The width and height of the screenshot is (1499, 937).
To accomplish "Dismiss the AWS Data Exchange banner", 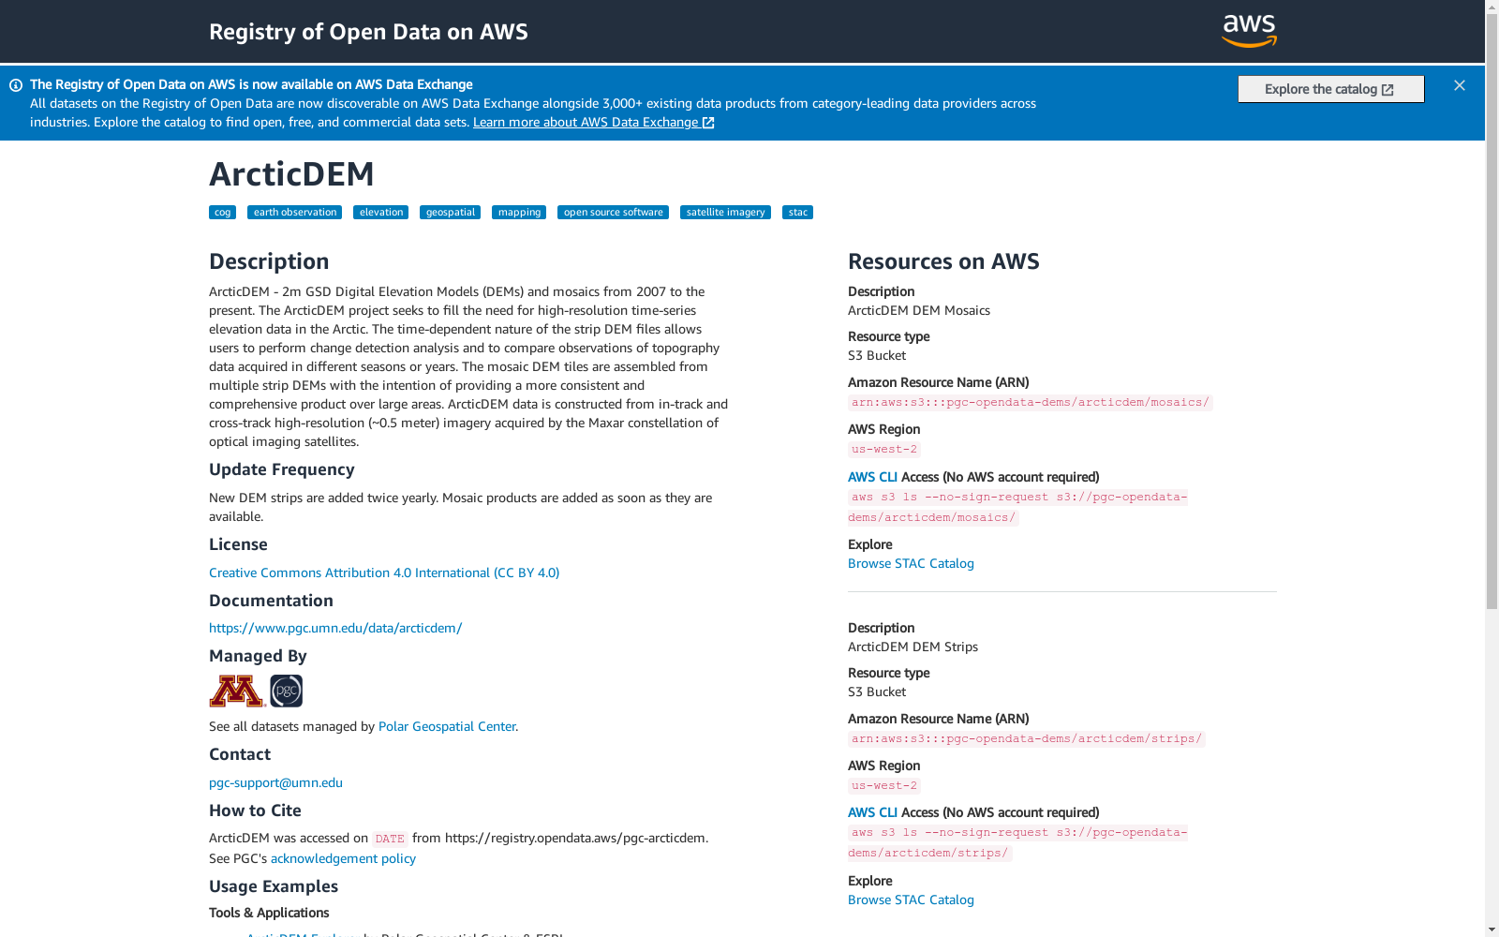I will [1460, 85].
